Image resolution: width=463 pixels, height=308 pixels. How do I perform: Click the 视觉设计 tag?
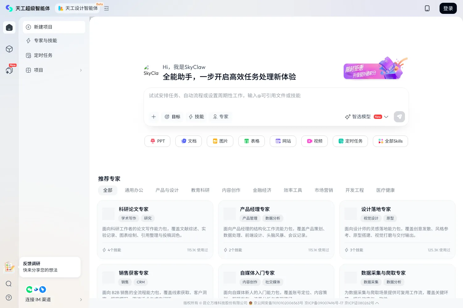[371, 218]
